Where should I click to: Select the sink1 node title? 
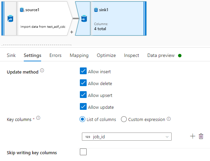(104, 10)
